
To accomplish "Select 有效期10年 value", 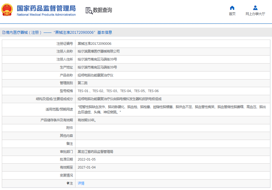I will coord(87,120).
